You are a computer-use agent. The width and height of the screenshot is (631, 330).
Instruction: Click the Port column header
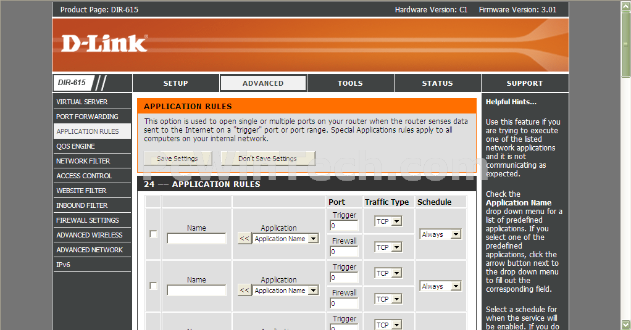(337, 202)
